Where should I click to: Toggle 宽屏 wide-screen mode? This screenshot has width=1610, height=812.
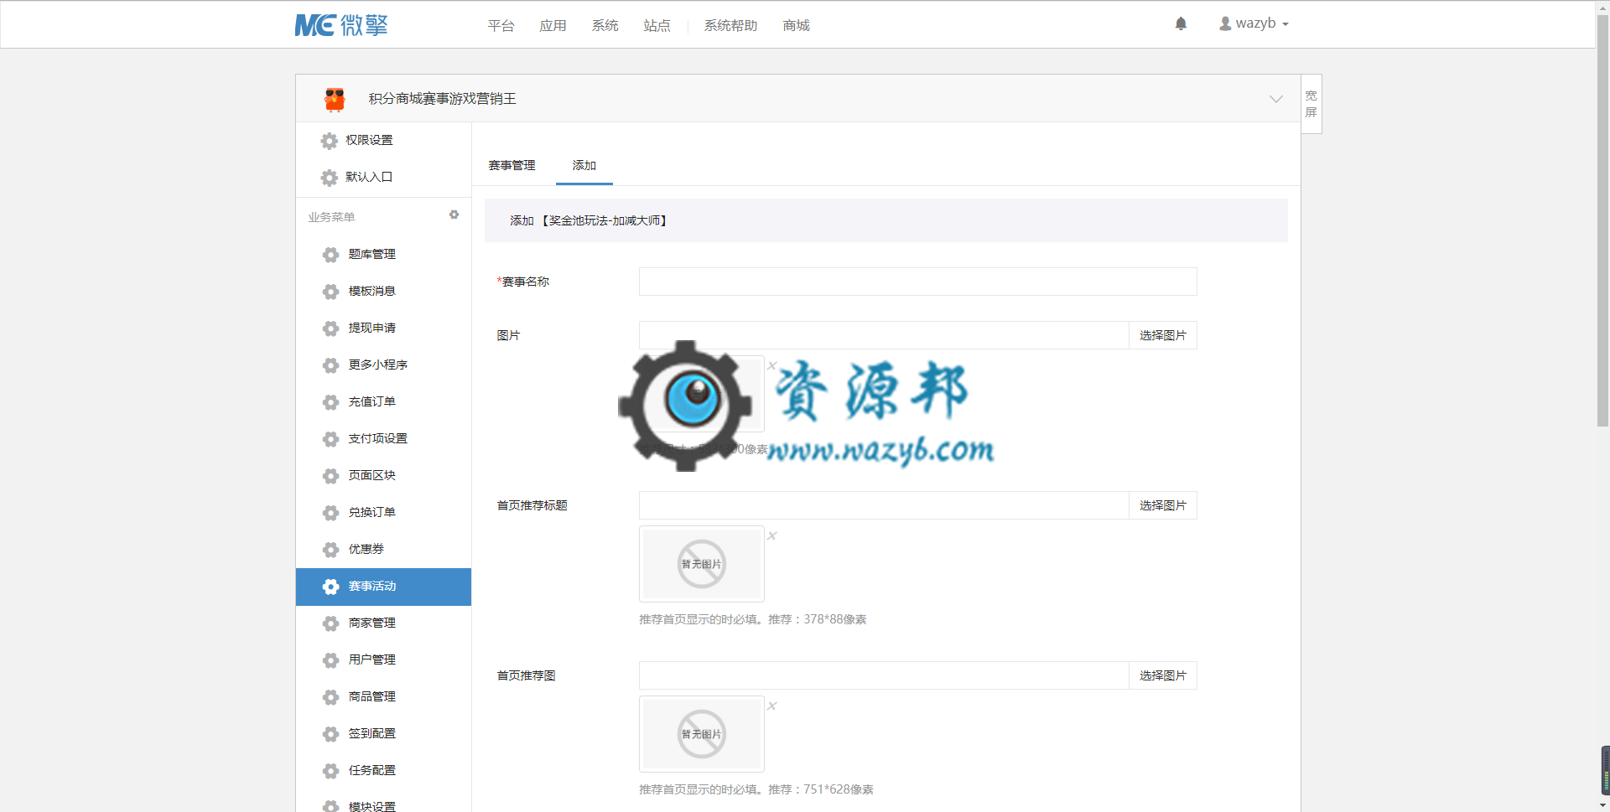[x=1311, y=104]
